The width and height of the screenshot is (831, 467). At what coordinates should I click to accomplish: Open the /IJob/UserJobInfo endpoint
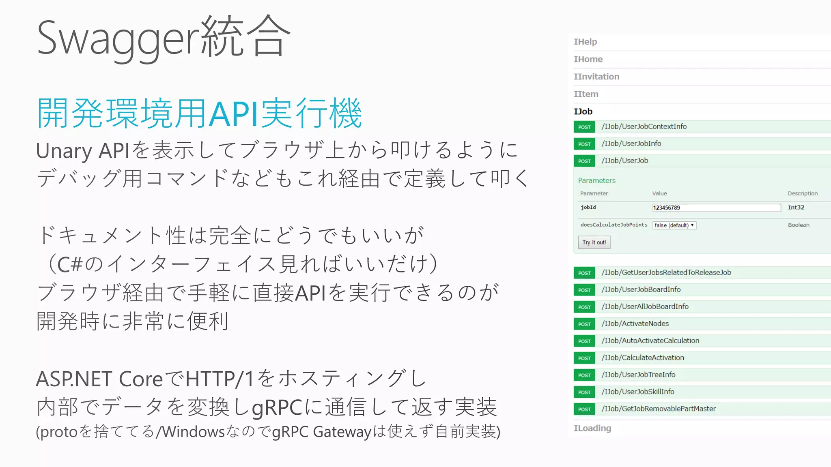pyautogui.click(x=631, y=144)
